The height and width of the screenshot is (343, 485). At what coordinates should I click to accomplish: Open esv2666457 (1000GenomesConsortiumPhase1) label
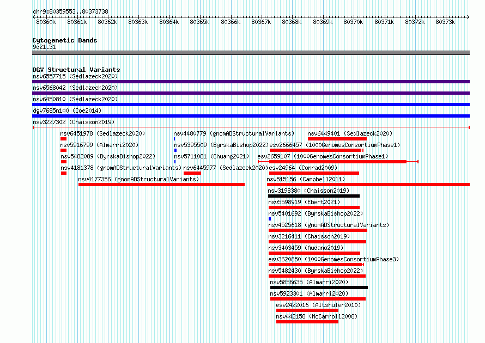pos(335,145)
